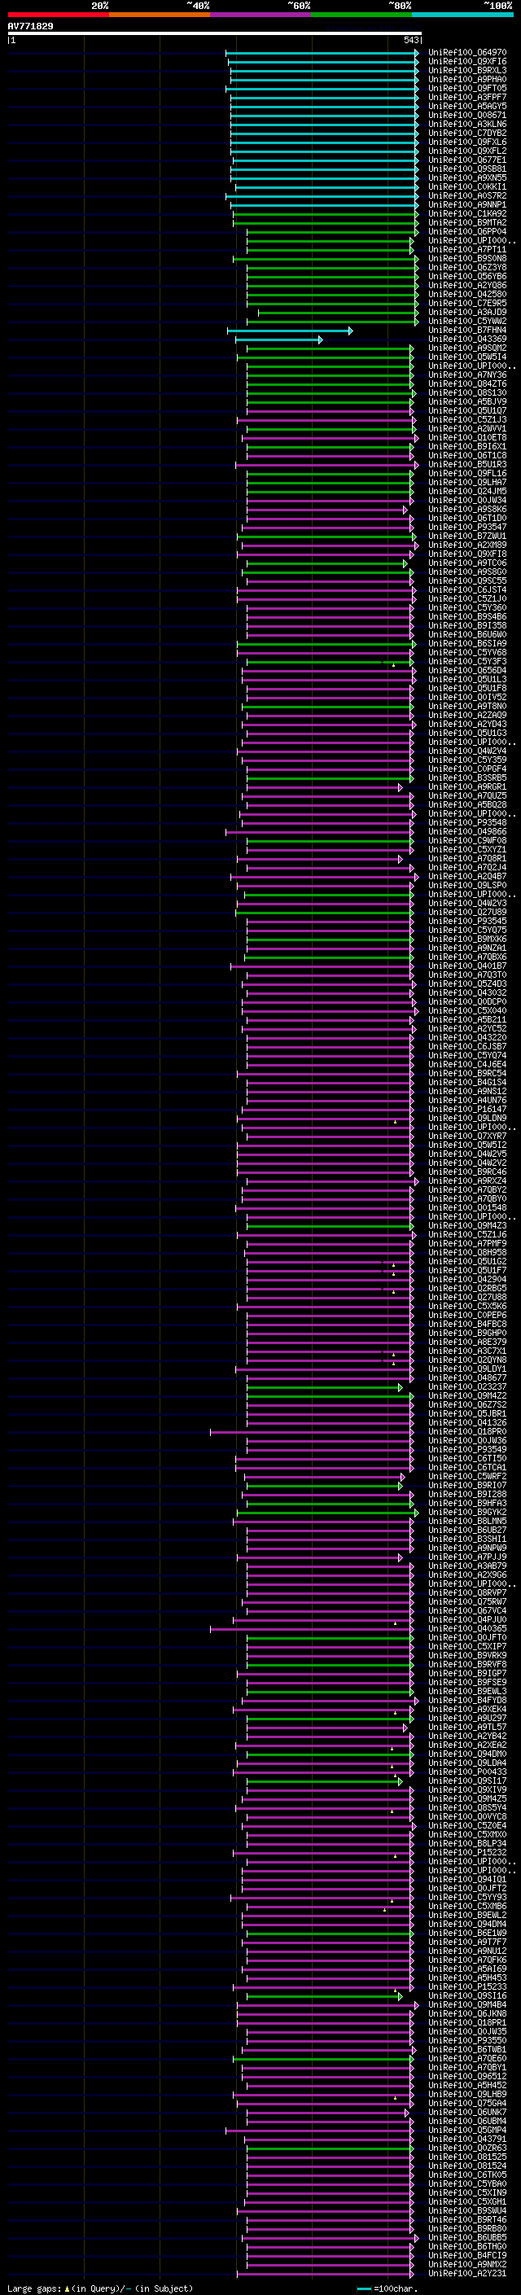Select the UniRef100_A5BJV9 label
This screenshot has height=2295, width=521.
[467, 402]
